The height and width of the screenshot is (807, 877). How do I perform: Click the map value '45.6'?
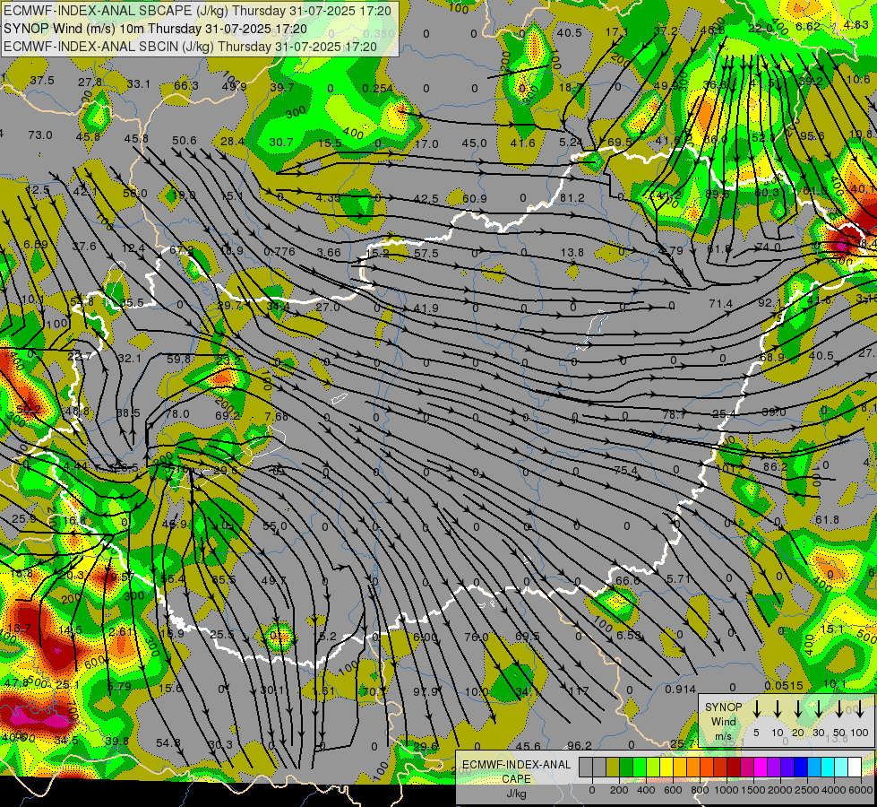(x=528, y=747)
